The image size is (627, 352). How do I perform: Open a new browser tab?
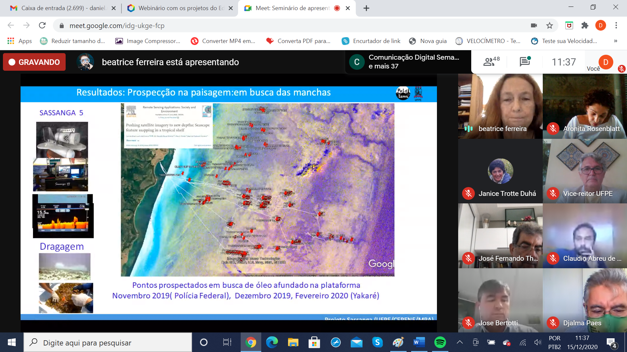click(x=366, y=8)
